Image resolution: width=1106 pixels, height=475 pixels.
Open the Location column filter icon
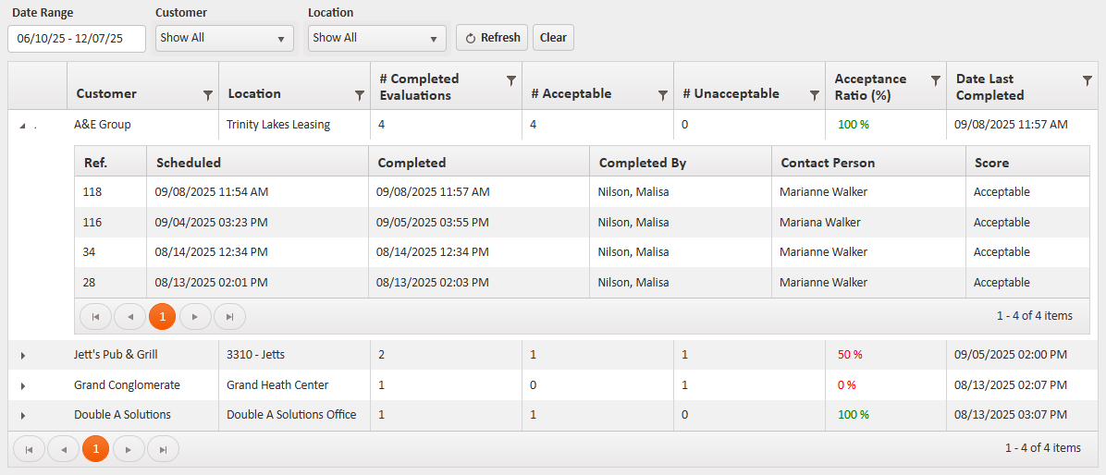pyautogui.click(x=360, y=94)
